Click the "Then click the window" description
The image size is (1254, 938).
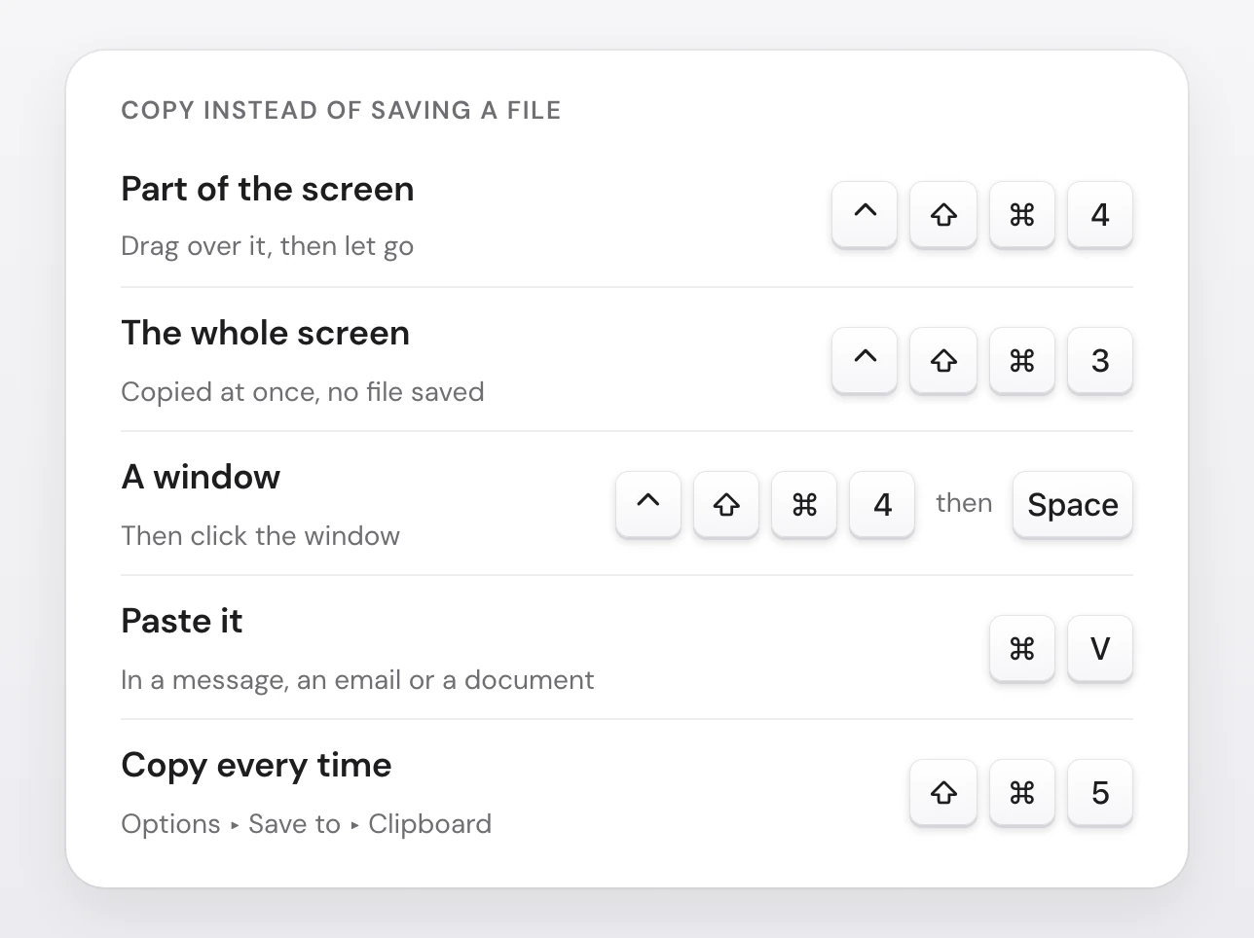[x=260, y=535]
